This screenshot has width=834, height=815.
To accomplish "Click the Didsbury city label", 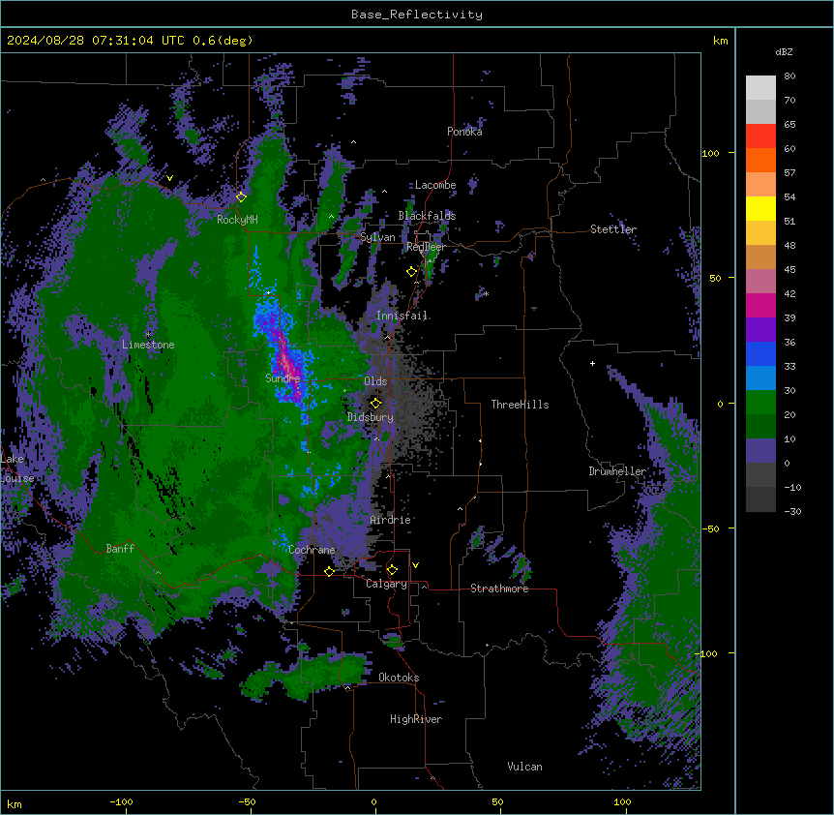I will click(371, 417).
